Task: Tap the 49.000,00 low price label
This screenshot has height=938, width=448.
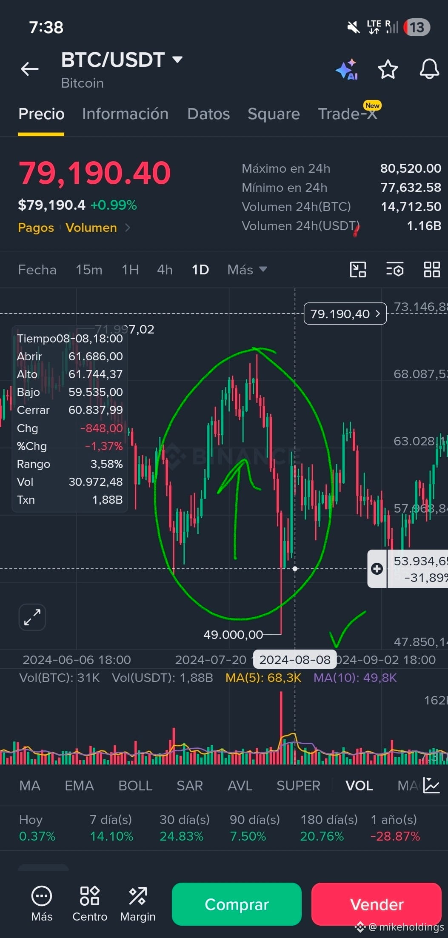Action: click(x=233, y=635)
